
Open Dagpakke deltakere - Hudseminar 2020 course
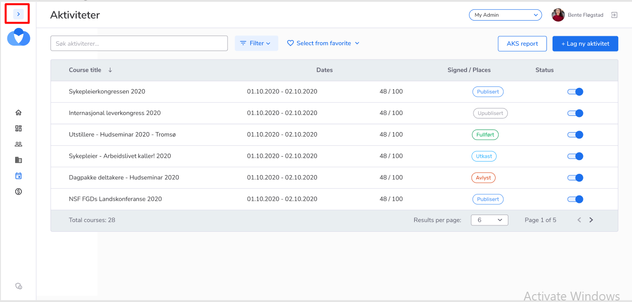coord(124,178)
